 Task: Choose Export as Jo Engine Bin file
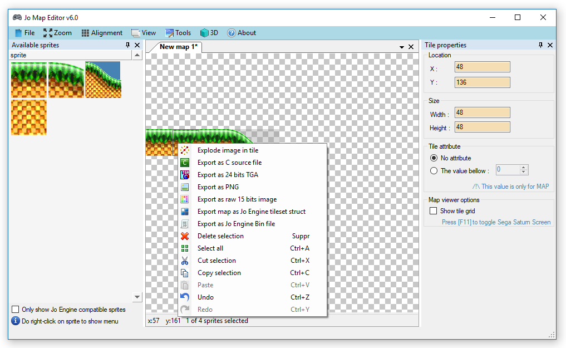[x=253, y=224]
